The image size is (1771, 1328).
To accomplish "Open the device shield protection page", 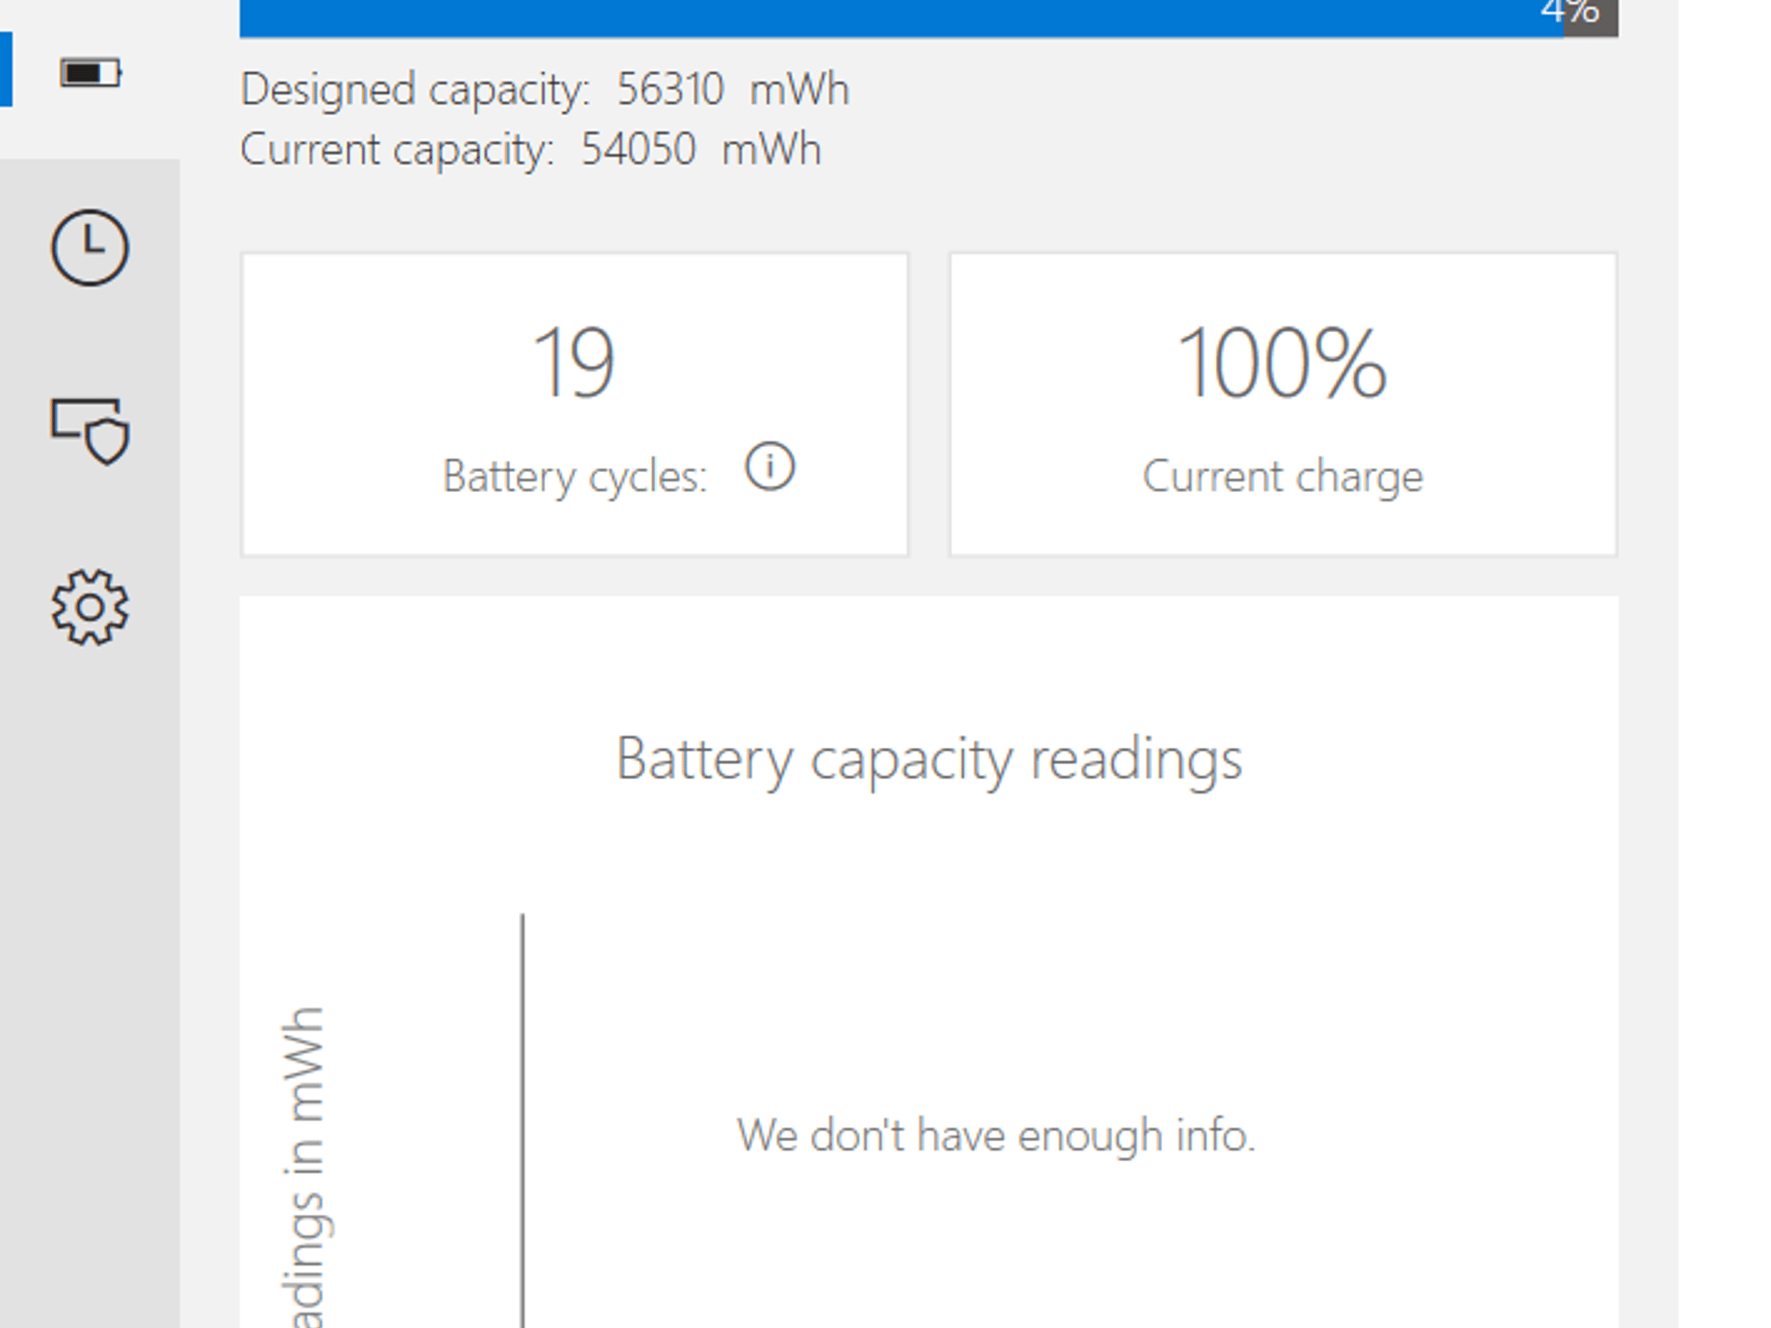I will [90, 431].
